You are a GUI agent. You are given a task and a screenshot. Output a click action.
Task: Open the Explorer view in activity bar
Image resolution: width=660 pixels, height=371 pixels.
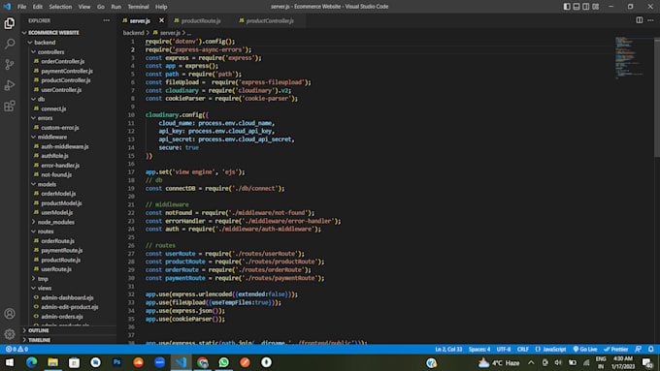point(10,23)
